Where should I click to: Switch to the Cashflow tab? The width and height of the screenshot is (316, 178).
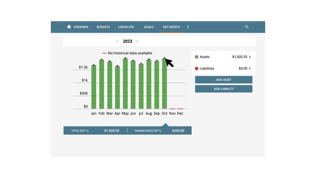pos(126,27)
